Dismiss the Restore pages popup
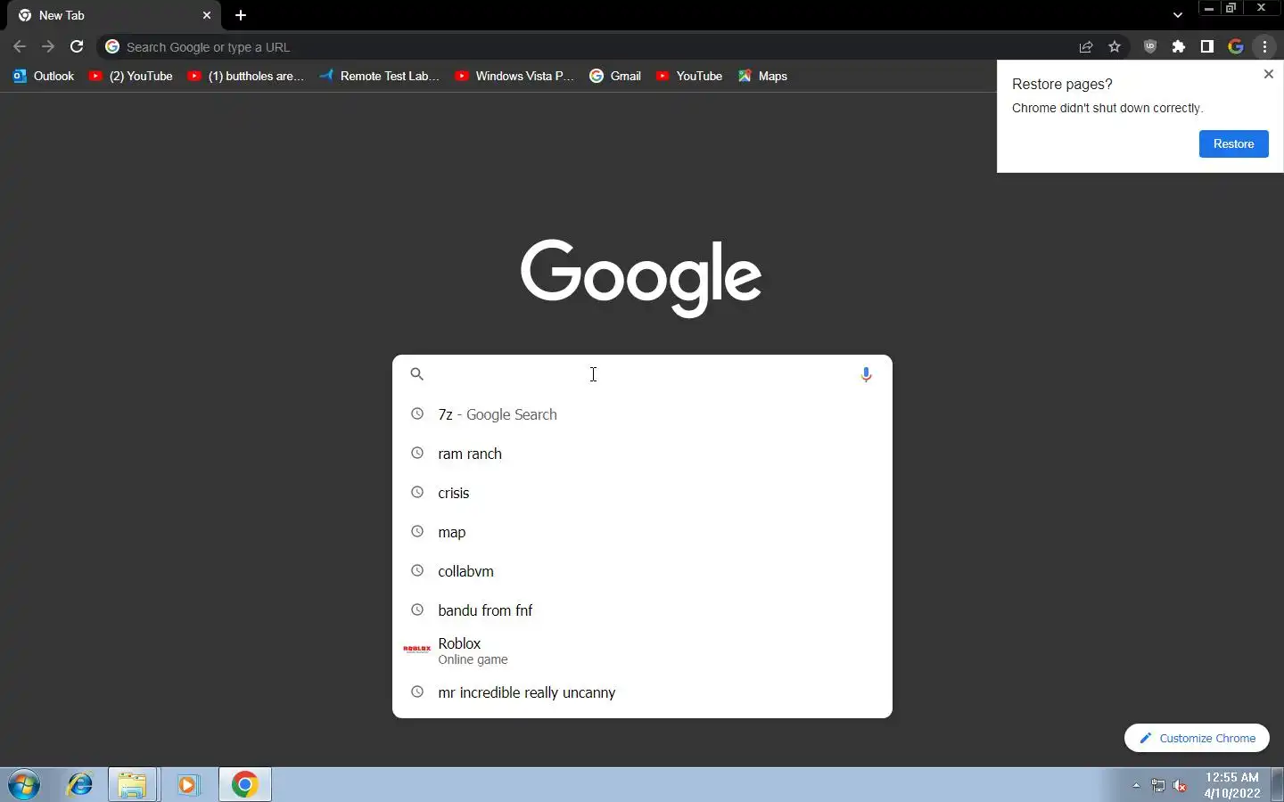The height and width of the screenshot is (802, 1284). point(1268,74)
